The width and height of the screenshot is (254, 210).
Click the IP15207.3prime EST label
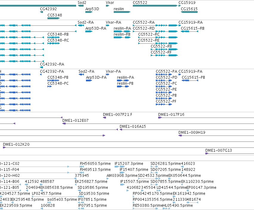tap(129, 164)
